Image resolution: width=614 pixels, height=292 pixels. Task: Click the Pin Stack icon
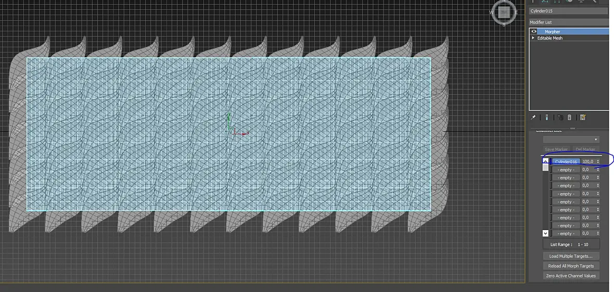click(533, 117)
